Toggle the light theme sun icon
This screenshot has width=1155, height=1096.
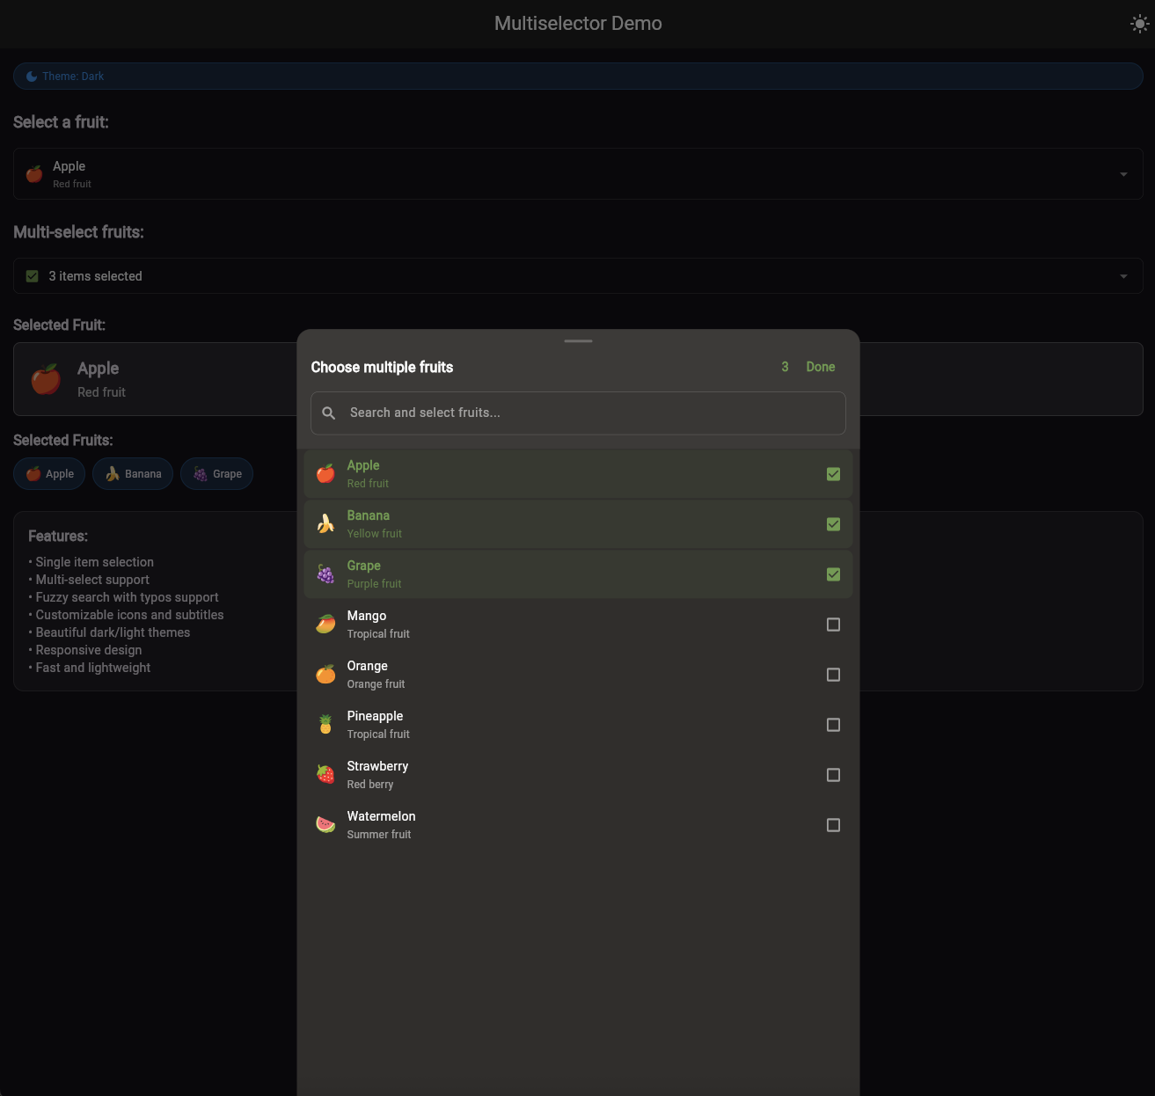(1139, 24)
